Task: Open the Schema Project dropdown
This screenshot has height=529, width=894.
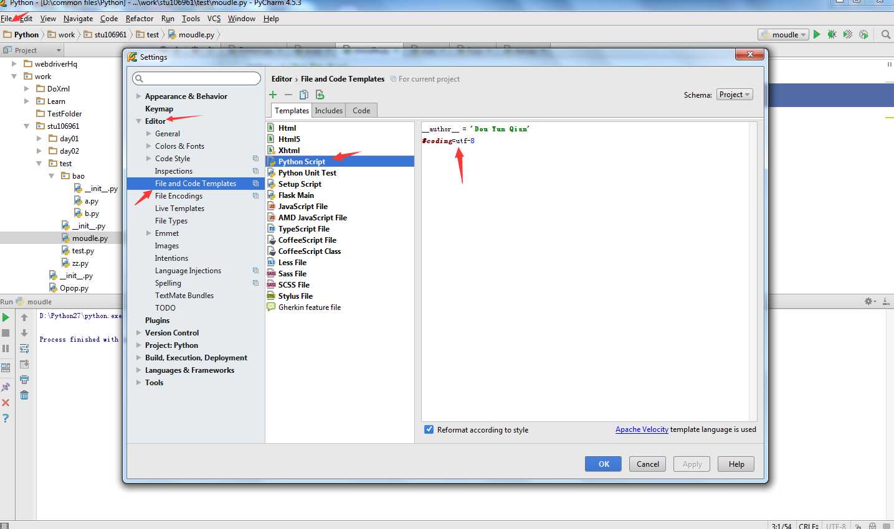Action: point(735,95)
